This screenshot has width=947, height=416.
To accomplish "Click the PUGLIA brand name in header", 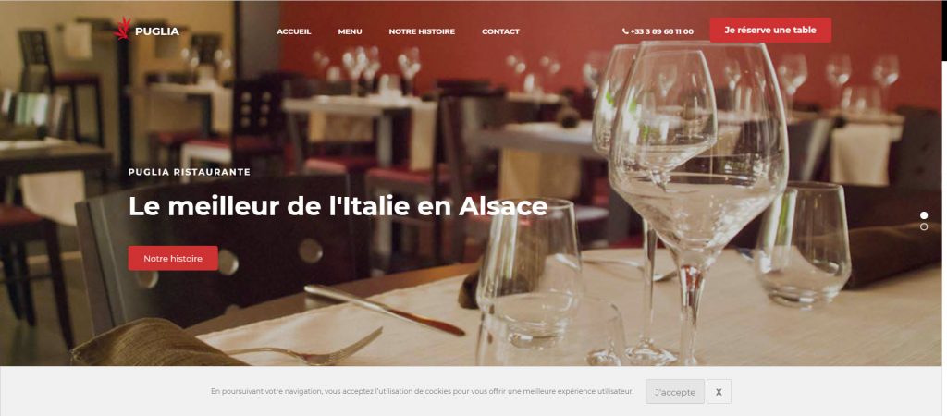I will click(x=157, y=31).
